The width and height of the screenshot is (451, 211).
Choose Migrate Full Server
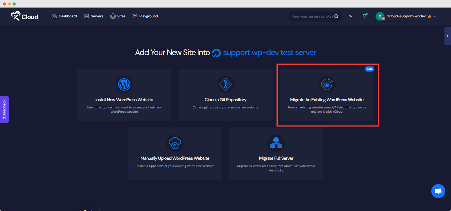point(276,153)
